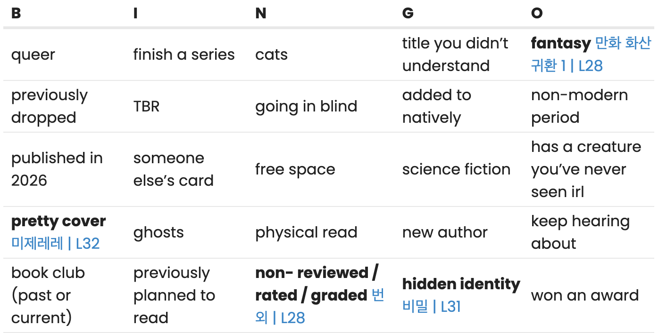Select the 'queer' bingo cell
Screen dimensions: 667x333
33,55
